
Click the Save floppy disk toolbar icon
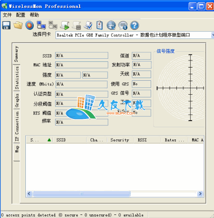6,25
